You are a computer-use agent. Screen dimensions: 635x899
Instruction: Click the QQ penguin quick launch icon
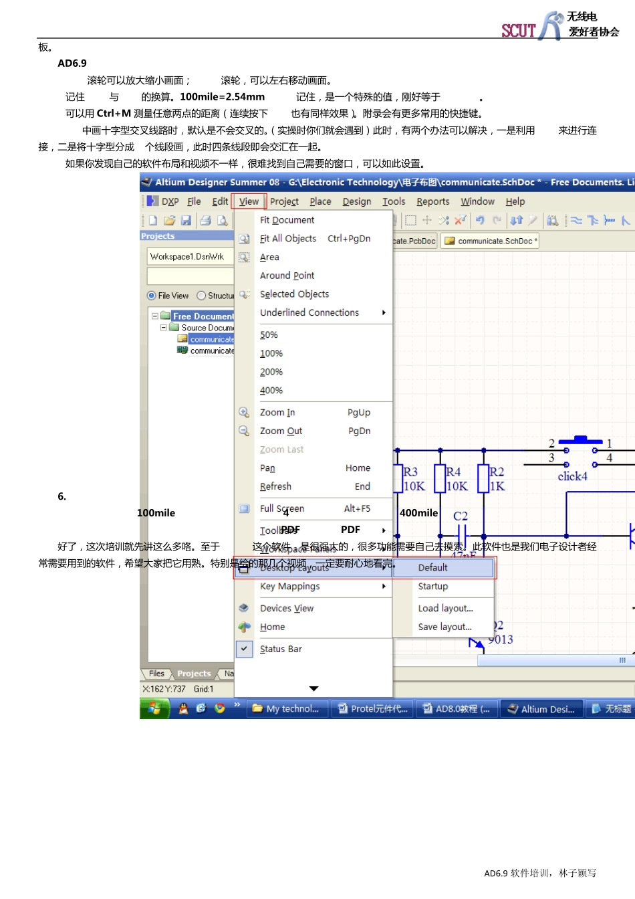(183, 708)
